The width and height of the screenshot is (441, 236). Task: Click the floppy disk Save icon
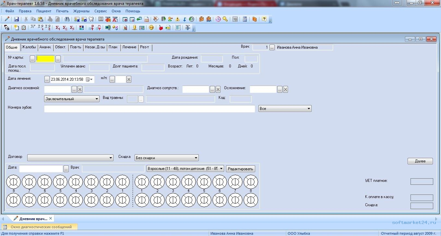point(17,19)
